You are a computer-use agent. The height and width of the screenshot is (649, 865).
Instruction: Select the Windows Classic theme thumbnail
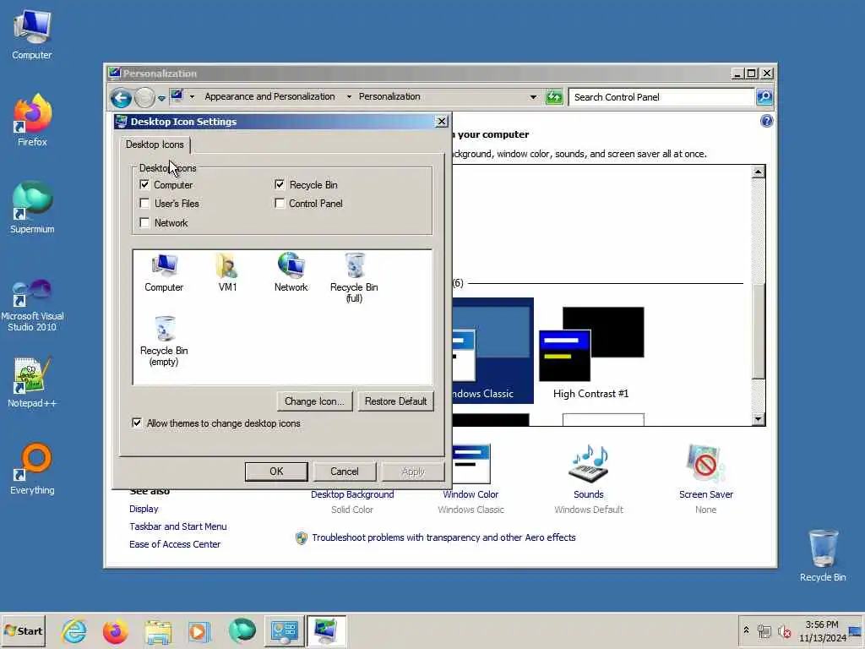pyautogui.click(x=492, y=351)
